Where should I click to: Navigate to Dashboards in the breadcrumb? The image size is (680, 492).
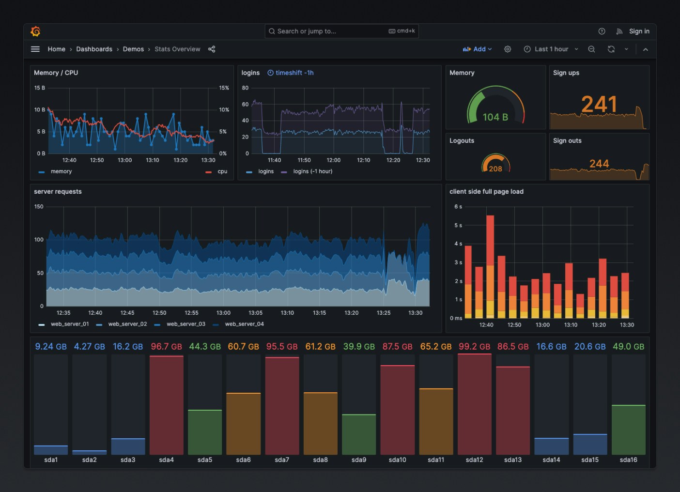pyautogui.click(x=94, y=49)
